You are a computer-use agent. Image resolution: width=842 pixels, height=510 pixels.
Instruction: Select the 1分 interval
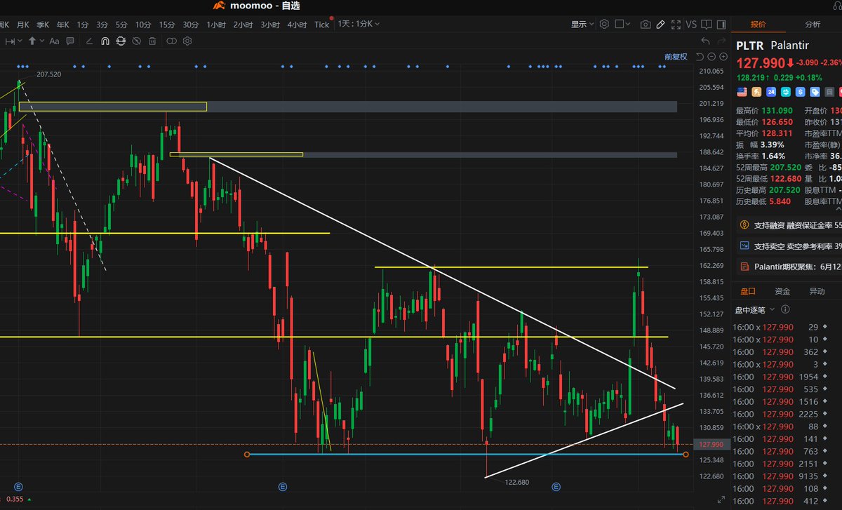click(x=83, y=25)
